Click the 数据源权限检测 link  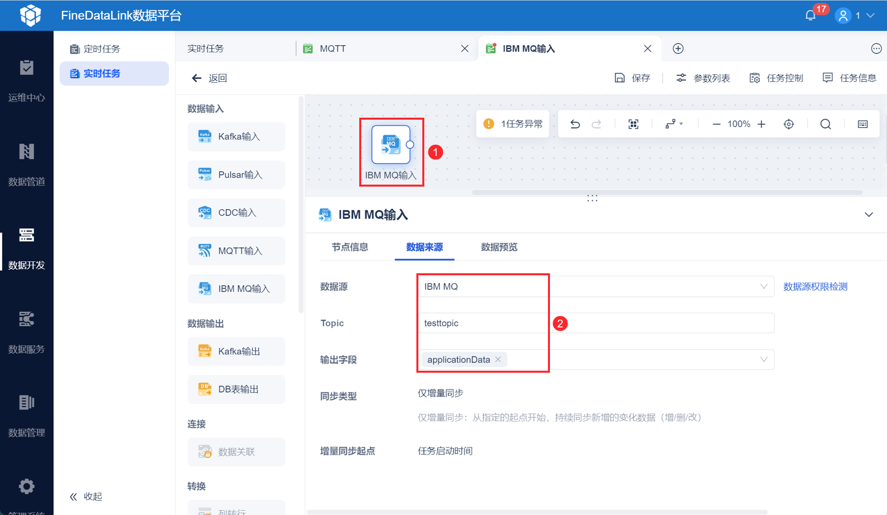[x=815, y=287]
